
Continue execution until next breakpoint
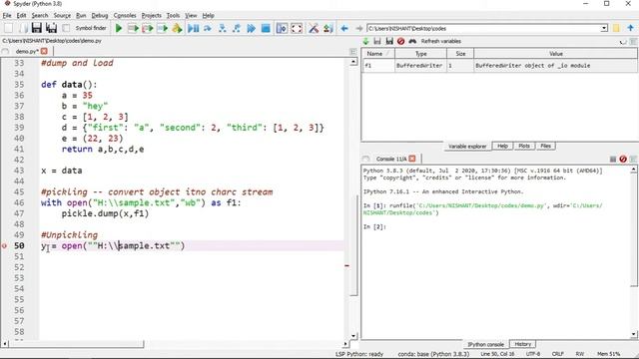pyautogui.click(x=251, y=28)
